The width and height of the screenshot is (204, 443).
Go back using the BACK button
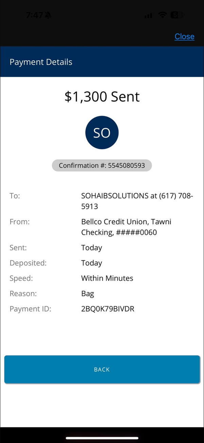102,369
